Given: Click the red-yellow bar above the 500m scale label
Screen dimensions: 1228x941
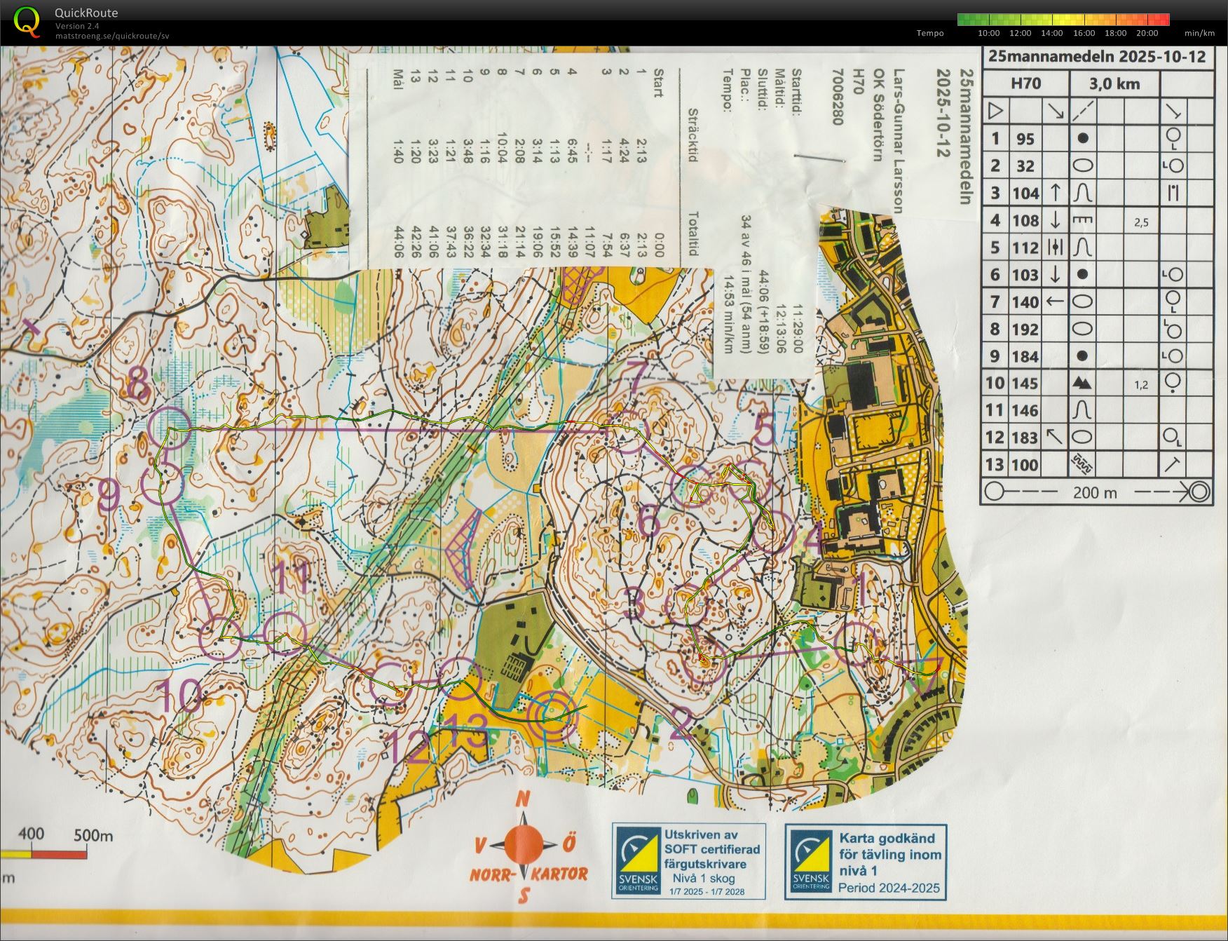Looking at the screenshot, I should tap(43, 854).
